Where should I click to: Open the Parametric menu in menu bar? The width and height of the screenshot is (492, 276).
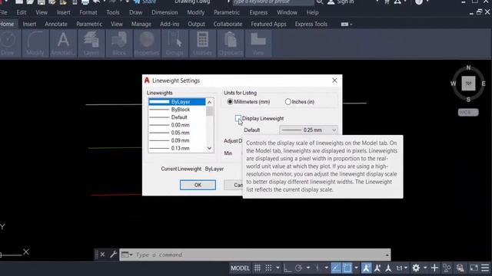[x=227, y=12]
